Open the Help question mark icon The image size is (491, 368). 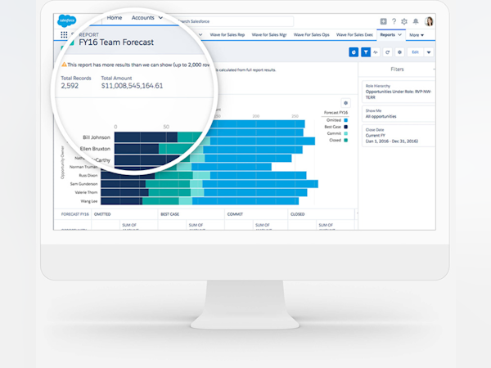394,21
